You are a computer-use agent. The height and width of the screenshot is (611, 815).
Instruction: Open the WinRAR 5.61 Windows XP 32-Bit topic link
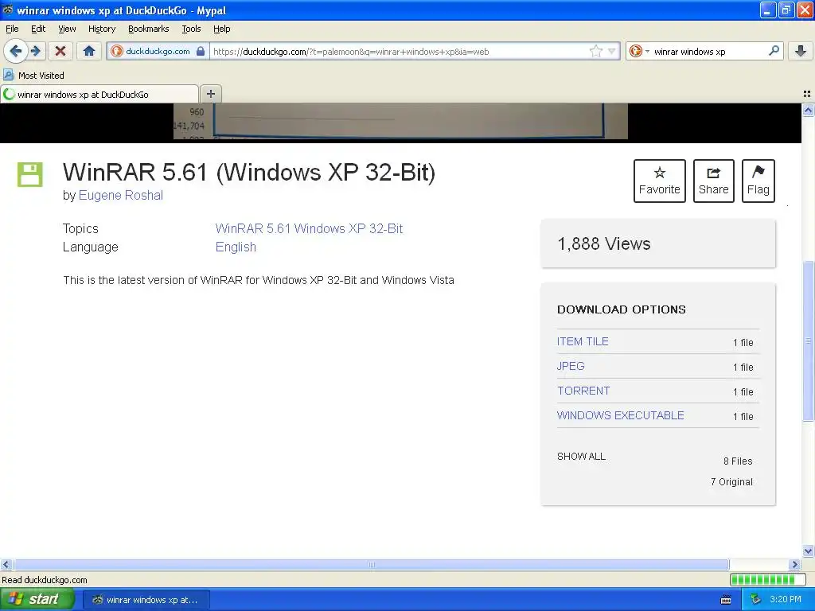coord(309,228)
